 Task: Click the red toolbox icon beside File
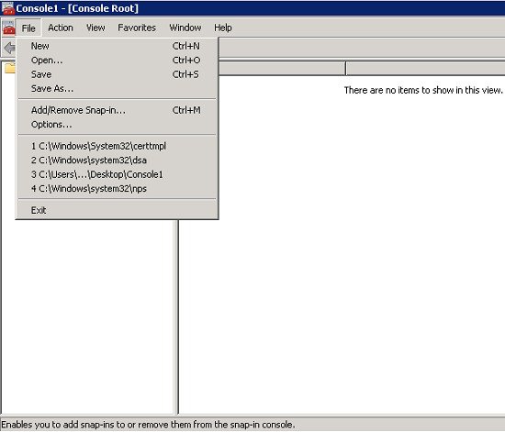pyautogui.click(x=8, y=28)
